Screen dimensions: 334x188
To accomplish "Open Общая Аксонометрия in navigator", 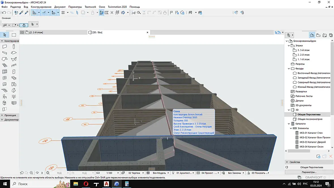I will (x=310, y=119).
